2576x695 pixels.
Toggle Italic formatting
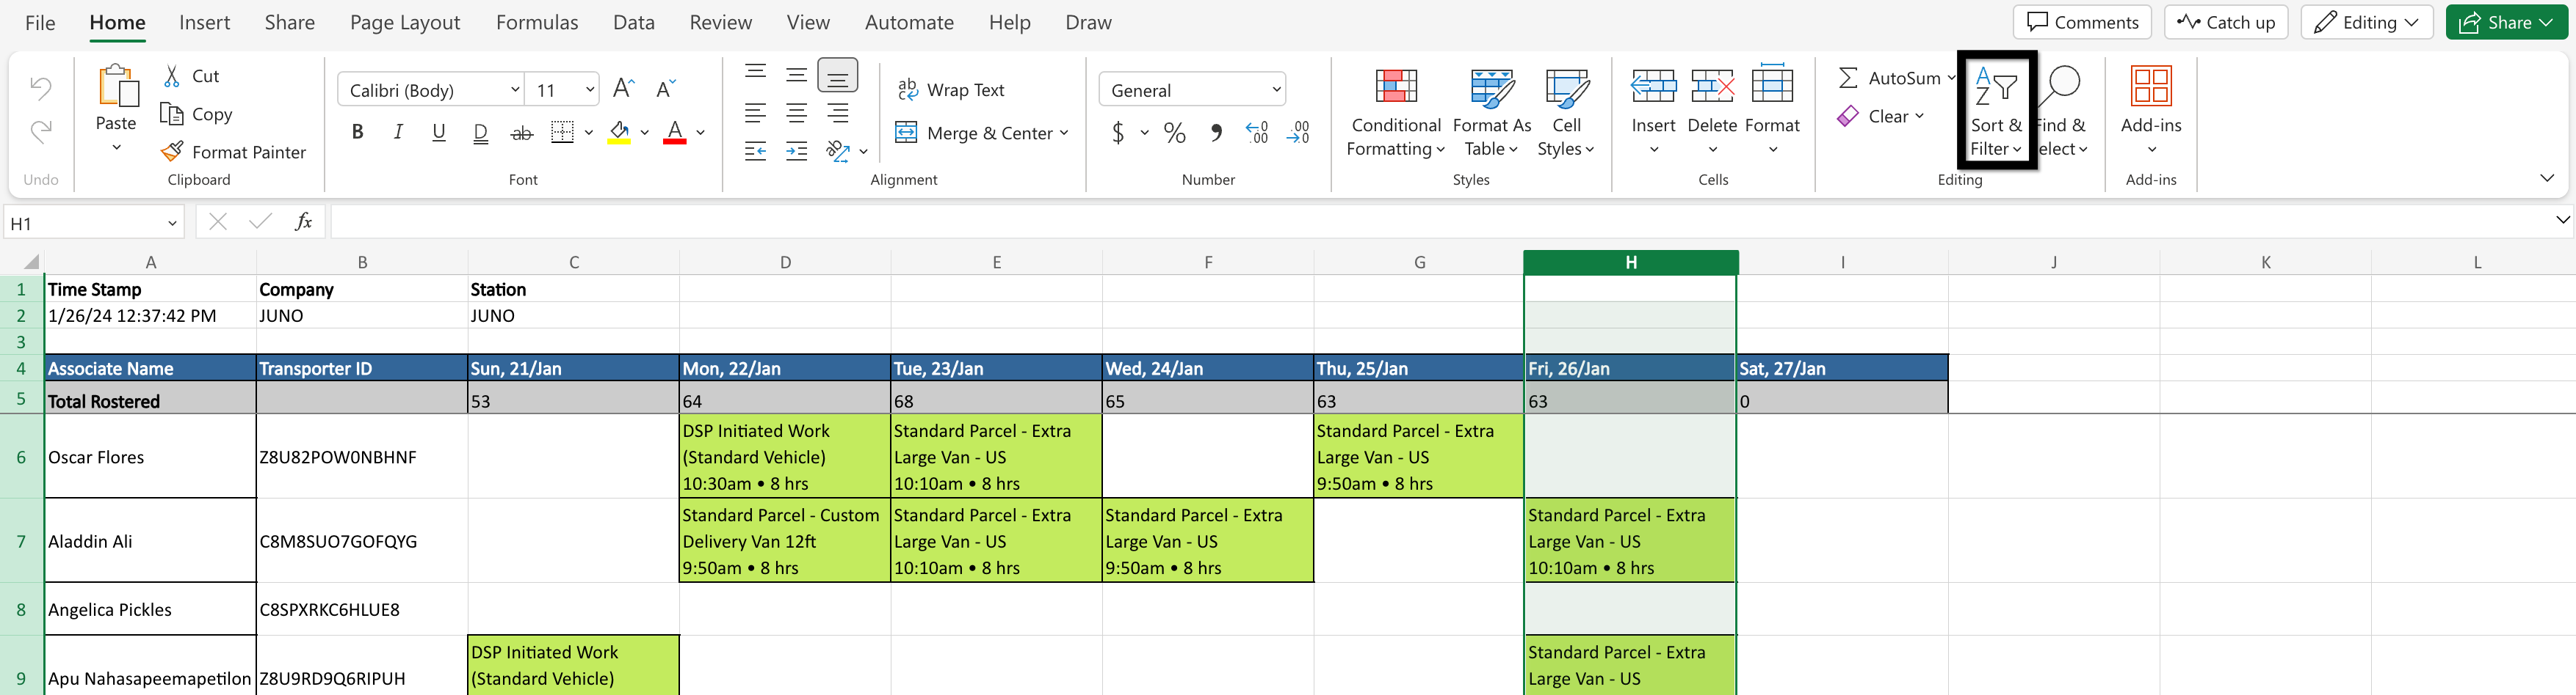tap(398, 133)
